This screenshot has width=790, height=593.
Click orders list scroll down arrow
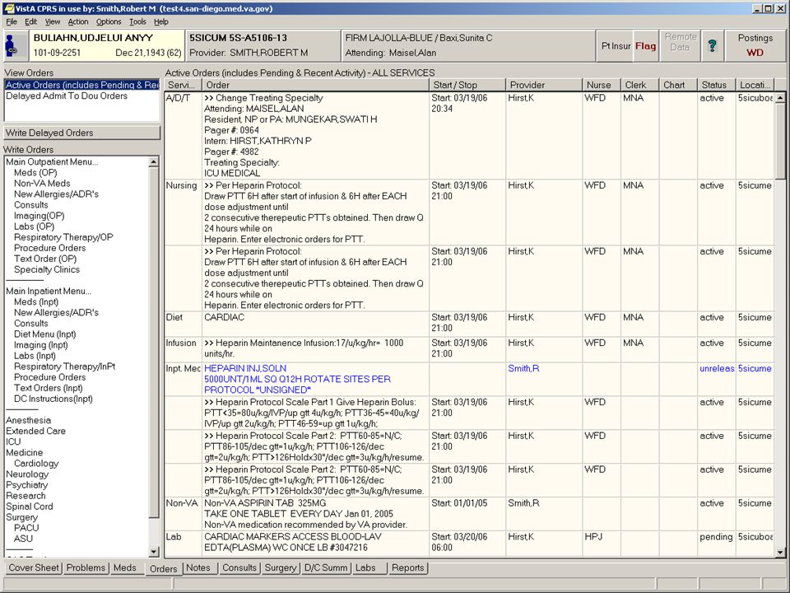point(780,552)
